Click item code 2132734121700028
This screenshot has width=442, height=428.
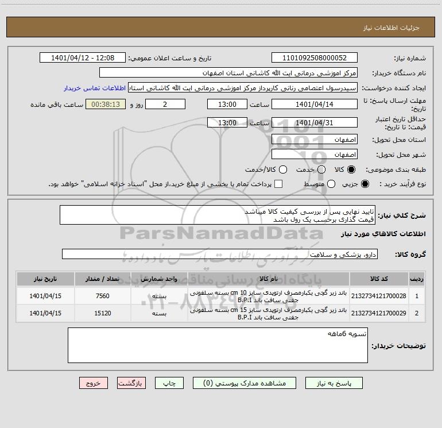pos(379,296)
